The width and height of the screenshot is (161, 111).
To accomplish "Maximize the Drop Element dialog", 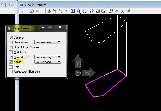I will click(50, 27).
